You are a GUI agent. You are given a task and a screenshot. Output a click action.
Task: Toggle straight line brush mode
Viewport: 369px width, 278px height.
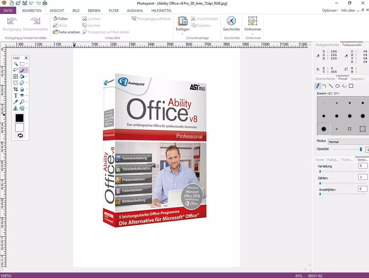click(331, 86)
